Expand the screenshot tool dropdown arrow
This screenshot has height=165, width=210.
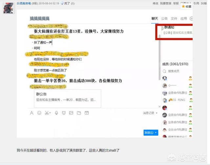(50, 113)
